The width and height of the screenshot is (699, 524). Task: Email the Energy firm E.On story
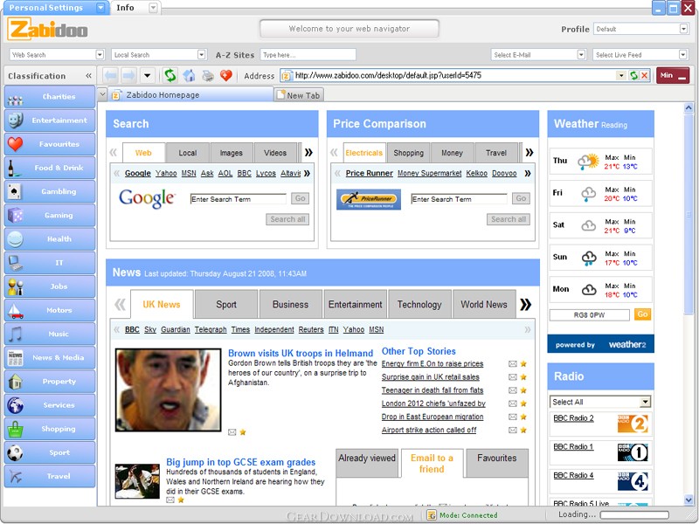point(513,364)
